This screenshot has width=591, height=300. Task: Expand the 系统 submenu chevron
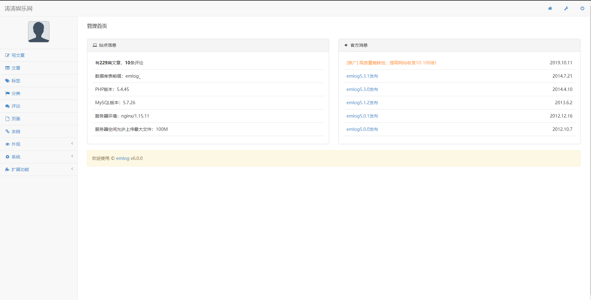coord(72,156)
